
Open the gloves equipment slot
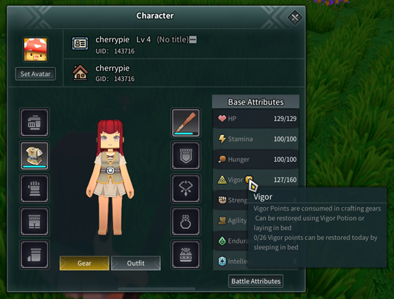pyautogui.click(x=34, y=189)
